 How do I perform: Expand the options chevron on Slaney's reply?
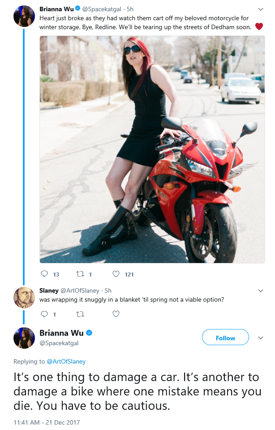pos(261,291)
